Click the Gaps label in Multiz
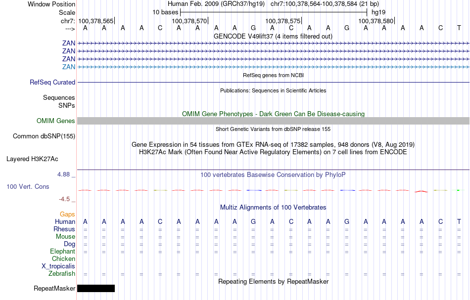 [x=67, y=214]
